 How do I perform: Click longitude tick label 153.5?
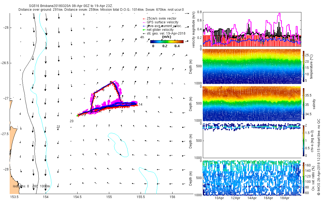pyautogui.click(x=14, y=197)
